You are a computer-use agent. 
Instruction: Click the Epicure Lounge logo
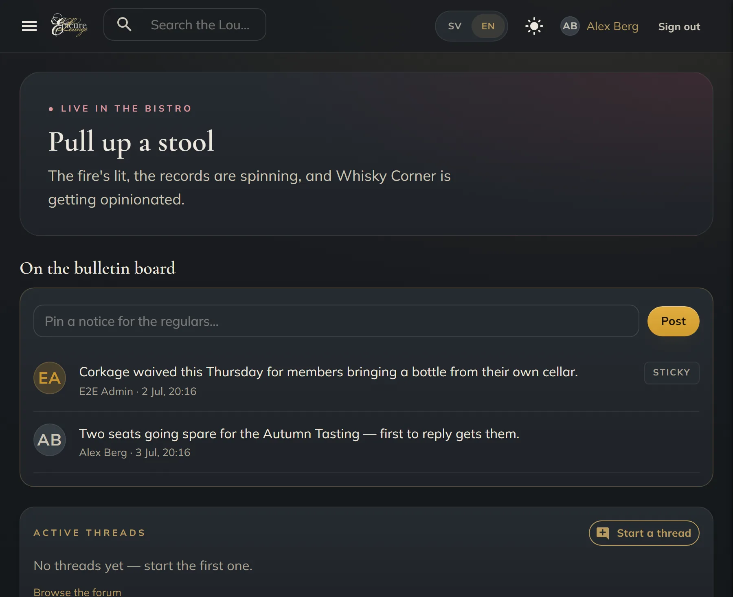pos(69,25)
